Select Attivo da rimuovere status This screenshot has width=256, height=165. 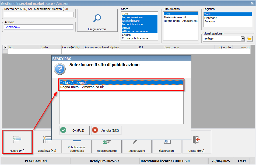point(139,31)
